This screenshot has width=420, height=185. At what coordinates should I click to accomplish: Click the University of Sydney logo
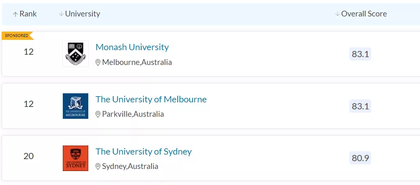pos(76,158)
